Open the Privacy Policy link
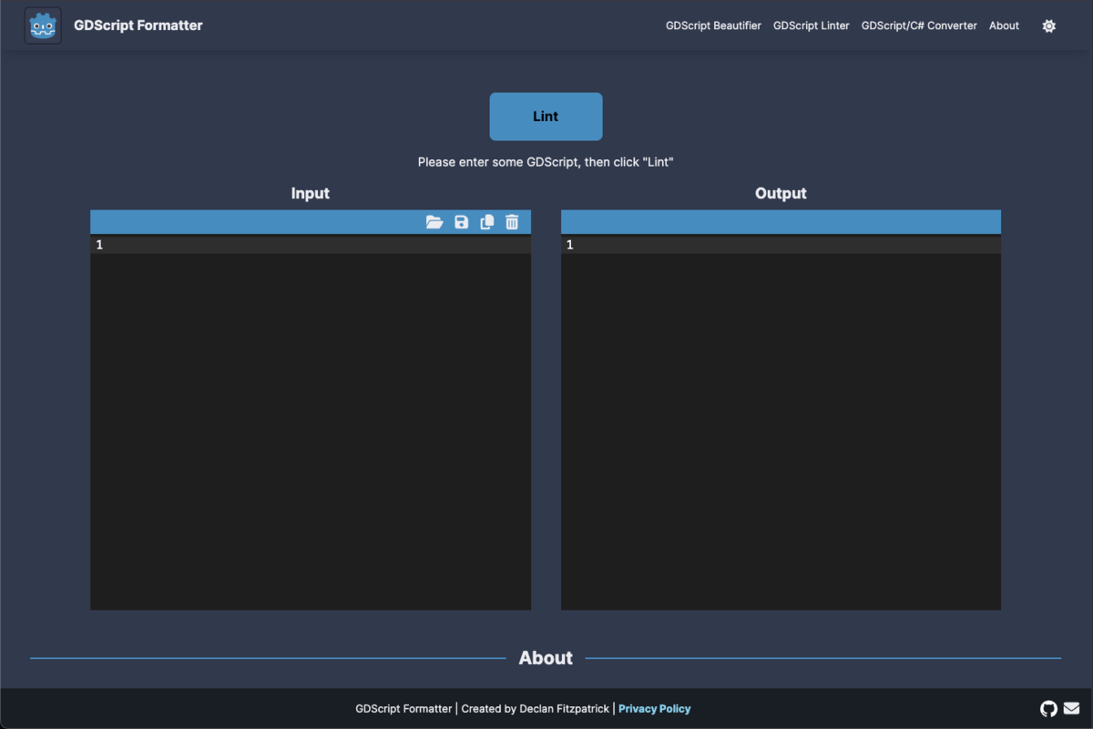 (x=654, y=708)
